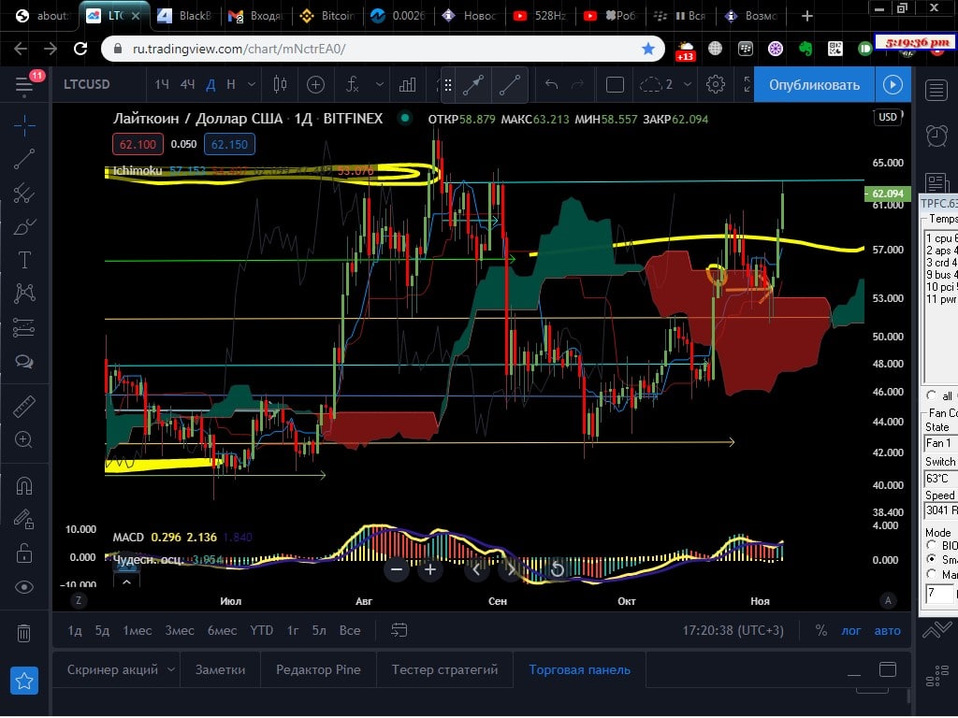958x718 pixels.
Task: Expand the Скринер акций dropdown arrow
Action: point(172,669)
